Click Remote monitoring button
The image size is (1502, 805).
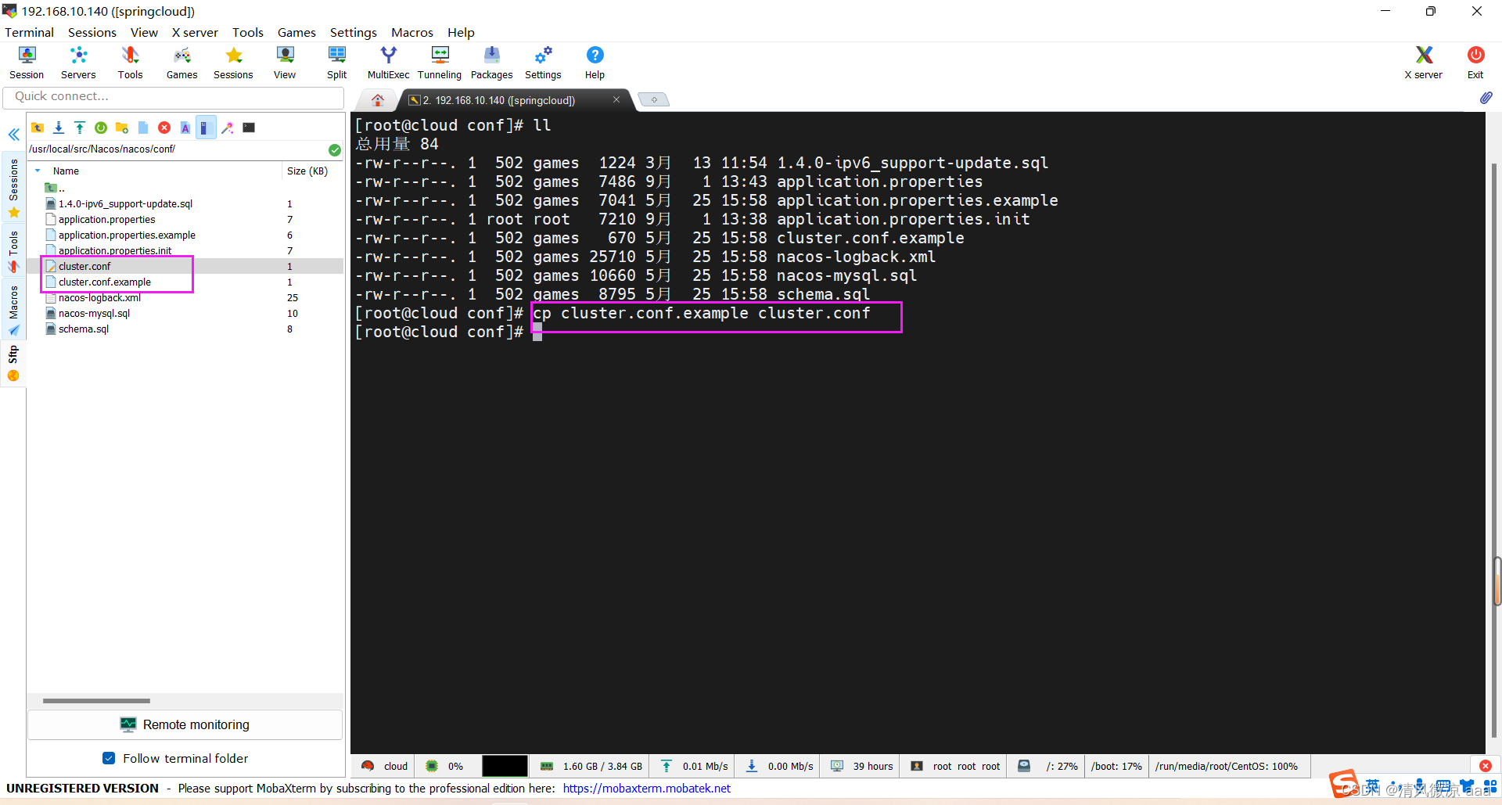click(x=185, y=724)
